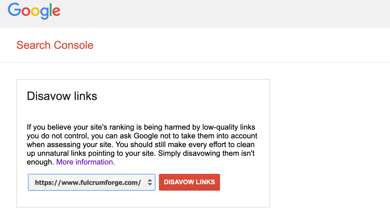Click the green l in the Google logo
The height and width of the screenshot is (218, 390).
(x=50, y=10)
